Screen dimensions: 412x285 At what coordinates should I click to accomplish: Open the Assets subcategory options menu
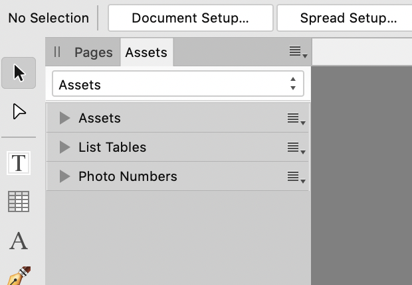click(296, 119)
